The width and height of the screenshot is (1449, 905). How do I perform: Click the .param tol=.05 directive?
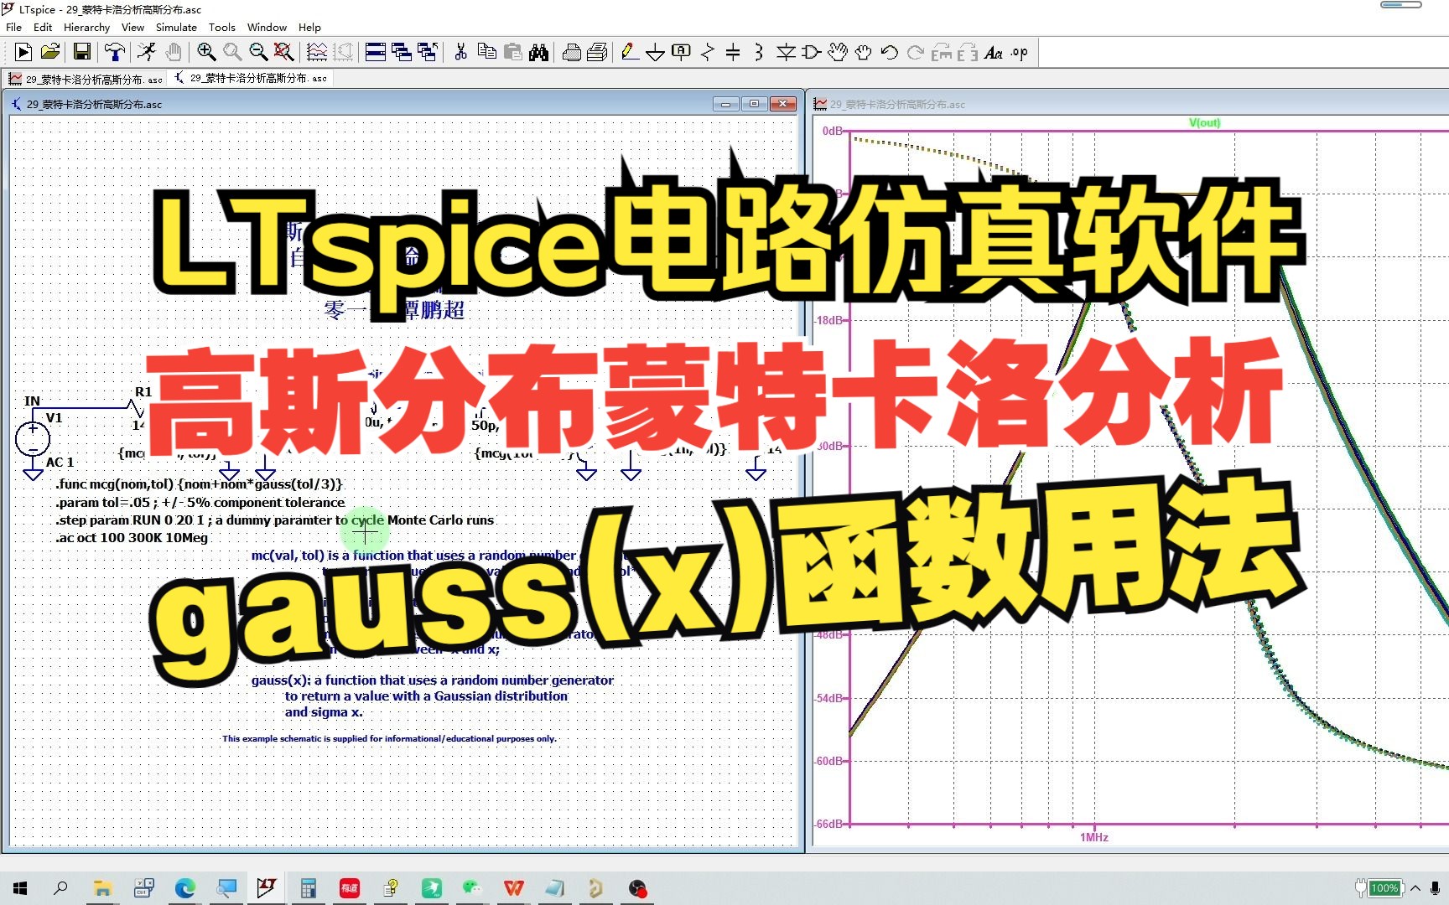(200, 502)
